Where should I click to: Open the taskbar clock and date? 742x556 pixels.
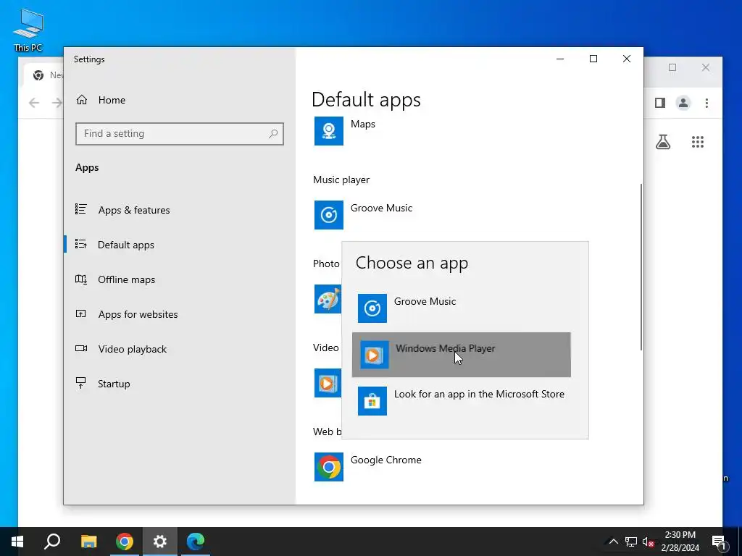[680, 542]
